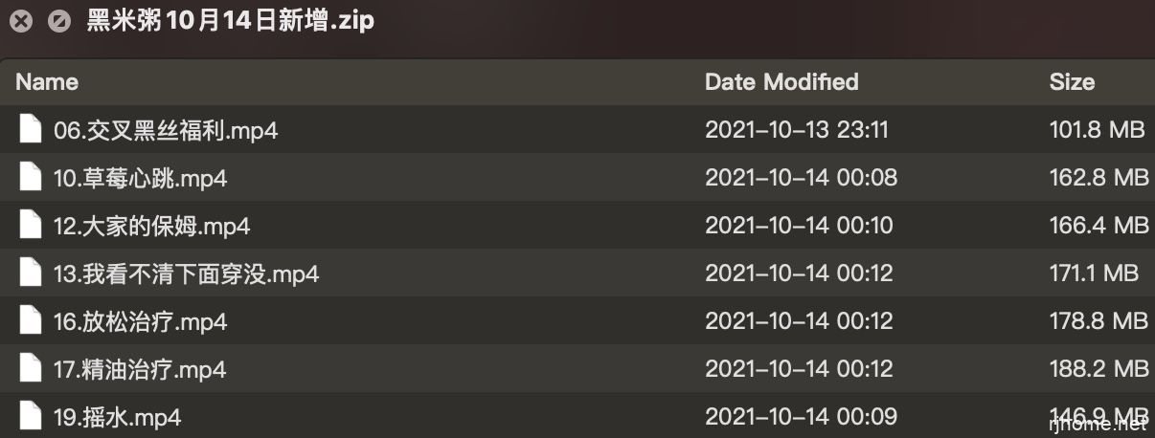Close the zip archive window
Viewport: 1155px width, 438px height.
pos(22,21)
